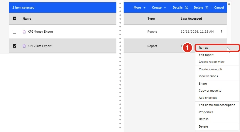
Task: Sort by the Type column header
Action: (151, 19)
